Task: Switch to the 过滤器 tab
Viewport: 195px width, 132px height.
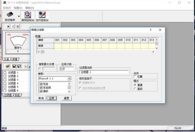Action: pyautogui.click(x=8, y=95)
